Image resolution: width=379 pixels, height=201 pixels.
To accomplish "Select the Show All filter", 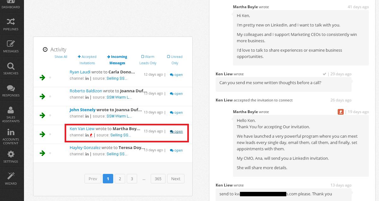I will pos(61,57).
